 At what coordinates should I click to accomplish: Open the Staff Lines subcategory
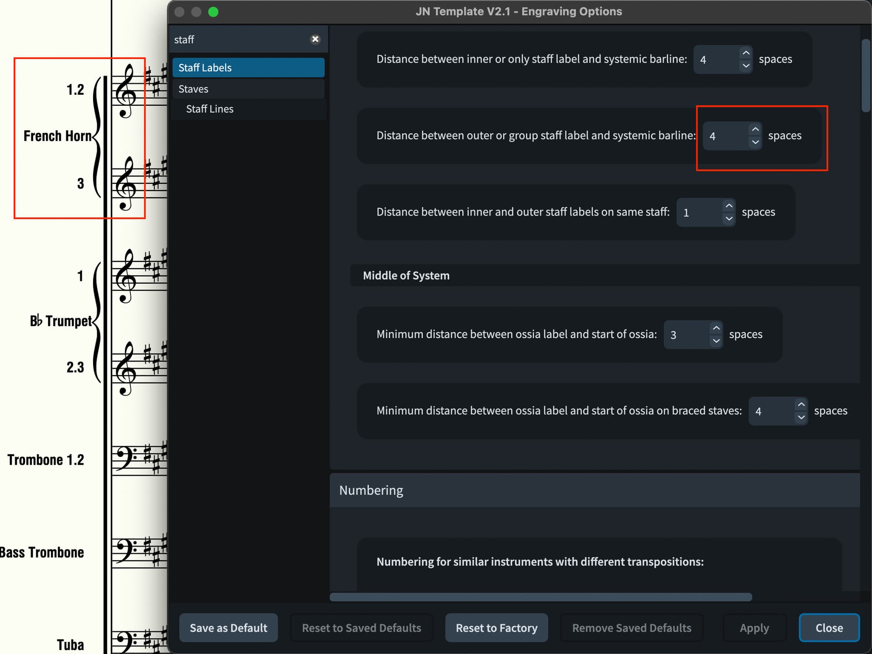pyautogui.click(x=248, y=109)
